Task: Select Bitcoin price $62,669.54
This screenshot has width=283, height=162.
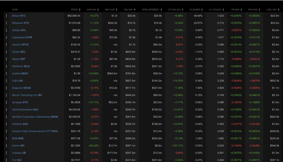Action: pyautogui.click(x=74, y=16)
